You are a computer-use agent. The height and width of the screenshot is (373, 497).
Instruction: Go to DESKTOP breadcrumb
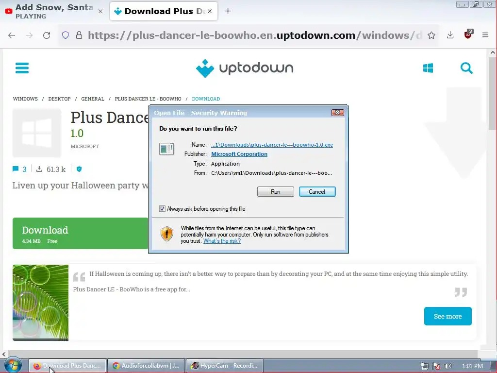(59, 99)
